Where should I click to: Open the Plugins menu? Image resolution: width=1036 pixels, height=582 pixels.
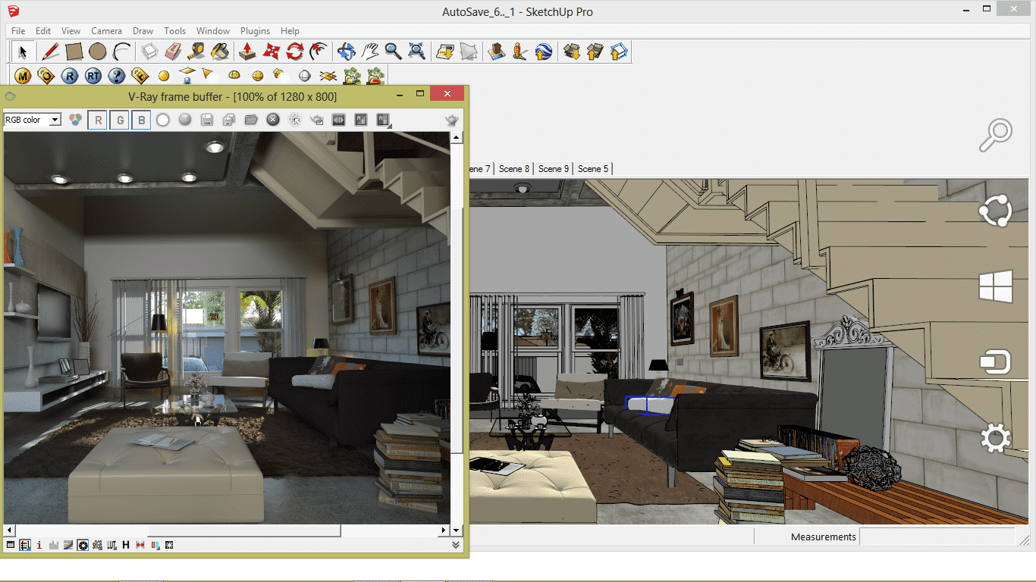[255, 31]
